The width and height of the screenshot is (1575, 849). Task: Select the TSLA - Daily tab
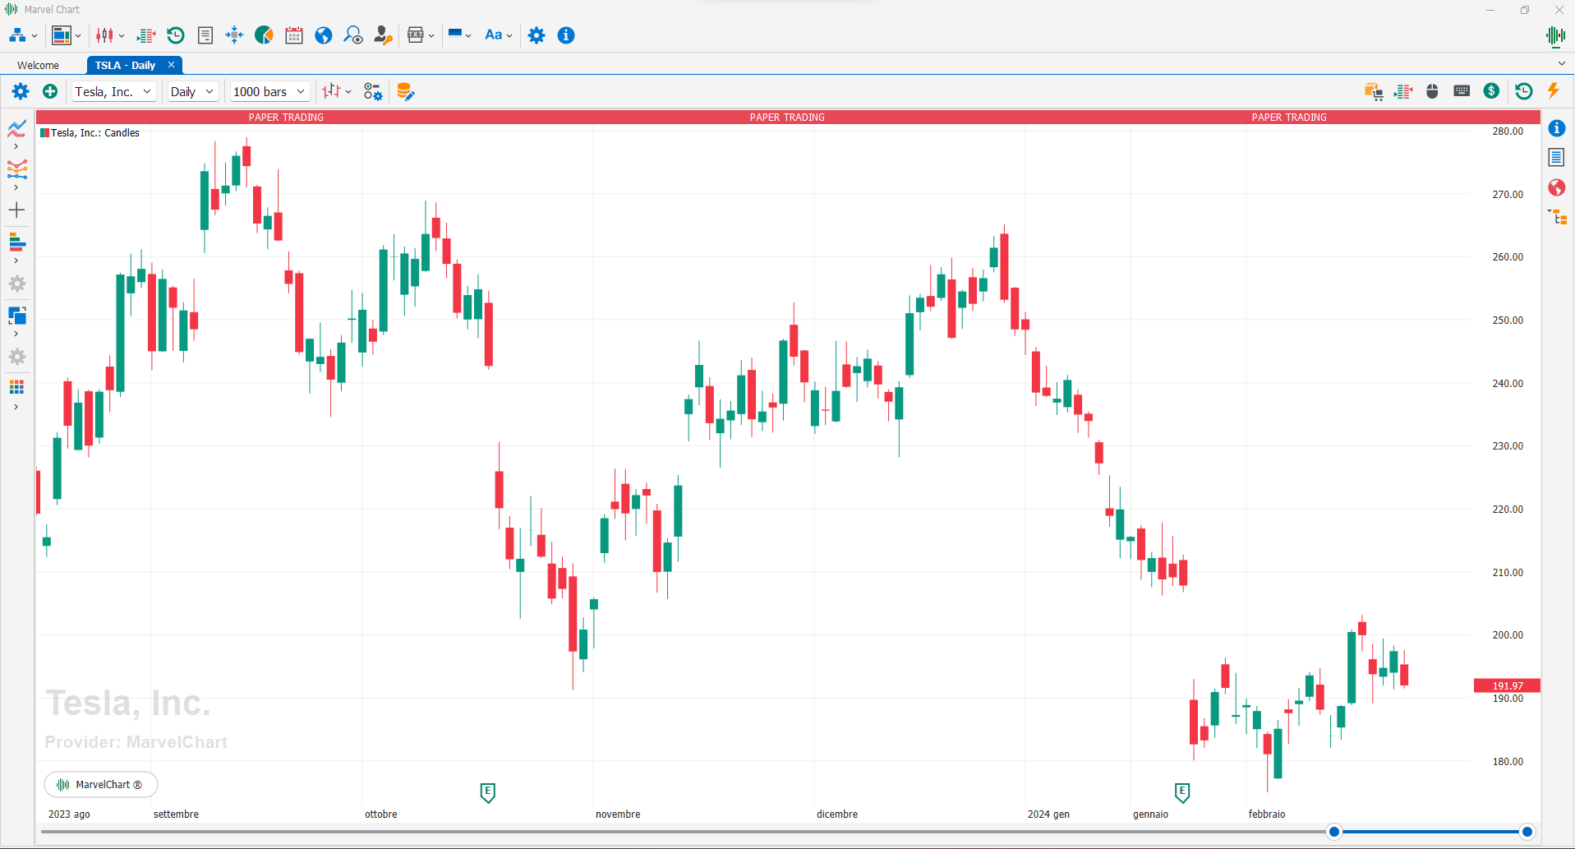tap(125, 65)
